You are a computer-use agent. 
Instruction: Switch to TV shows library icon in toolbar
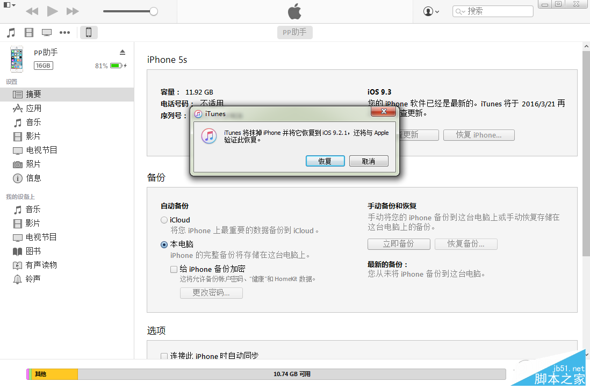click(x=47, y=32)
